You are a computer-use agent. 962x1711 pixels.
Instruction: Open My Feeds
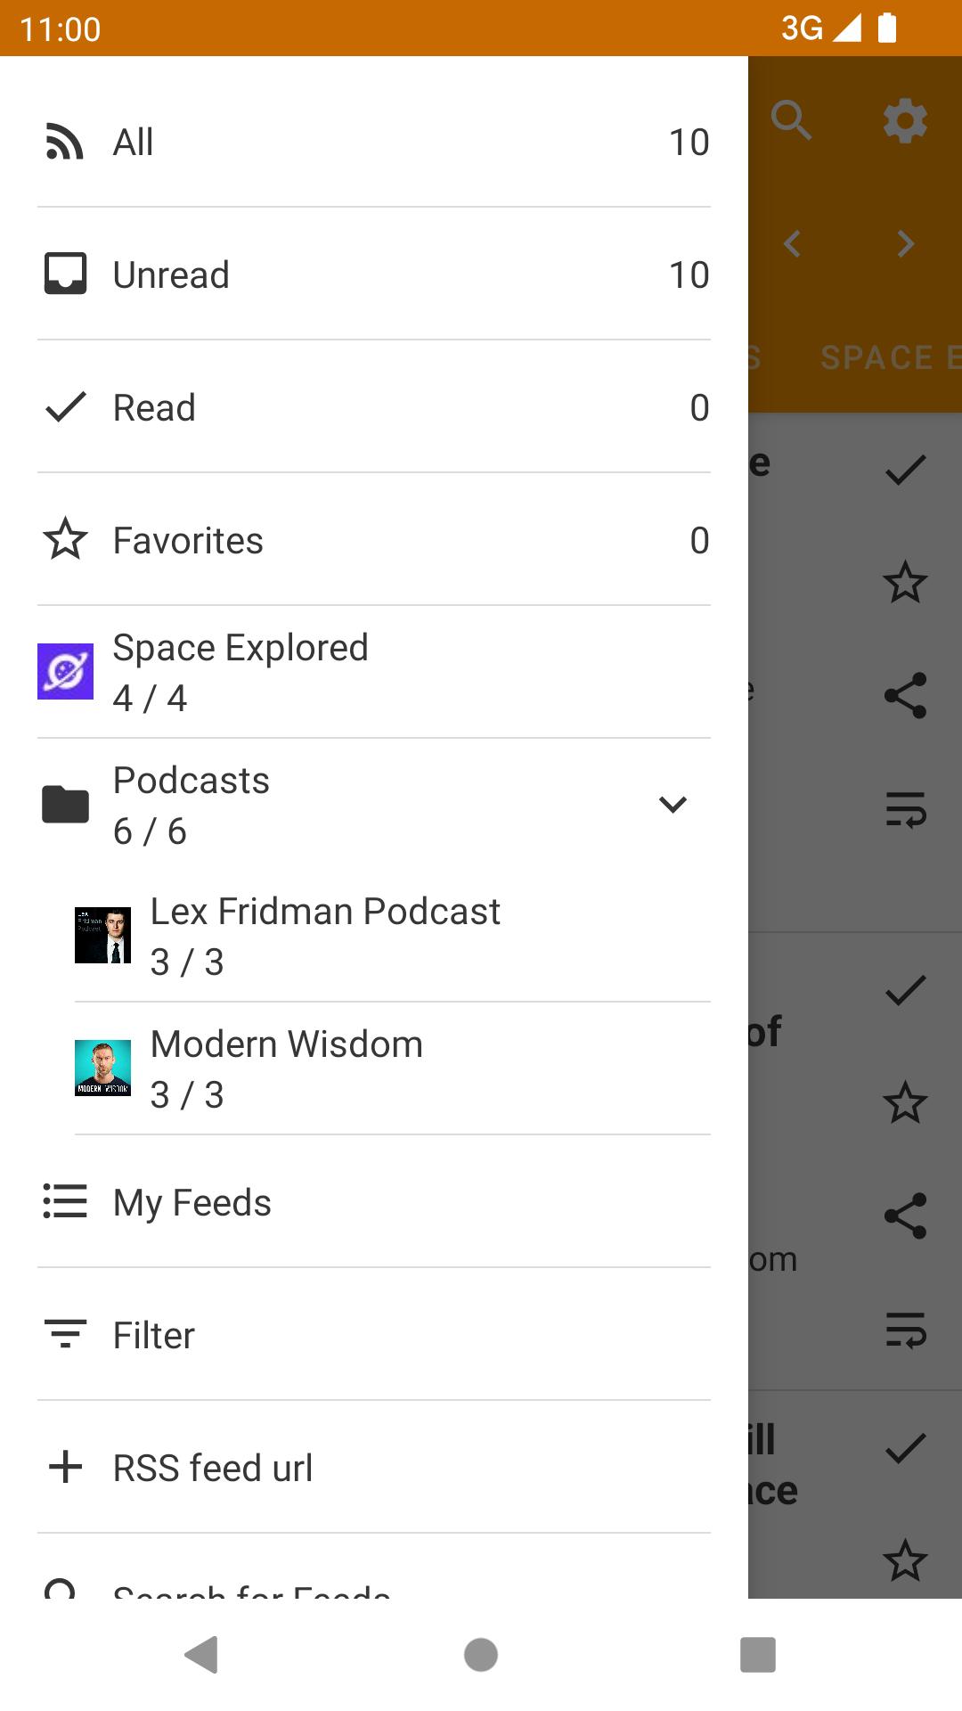point(374,1202)
